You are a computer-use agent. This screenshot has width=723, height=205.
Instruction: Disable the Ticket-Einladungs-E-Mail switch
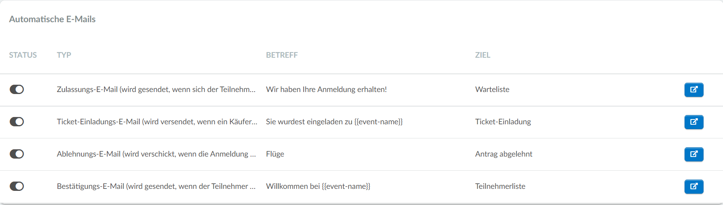(x=17, y=121)
